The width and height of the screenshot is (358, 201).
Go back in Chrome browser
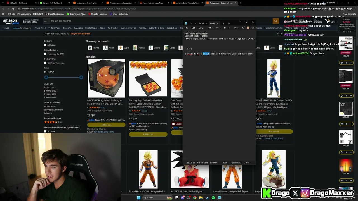pos(3,9)
